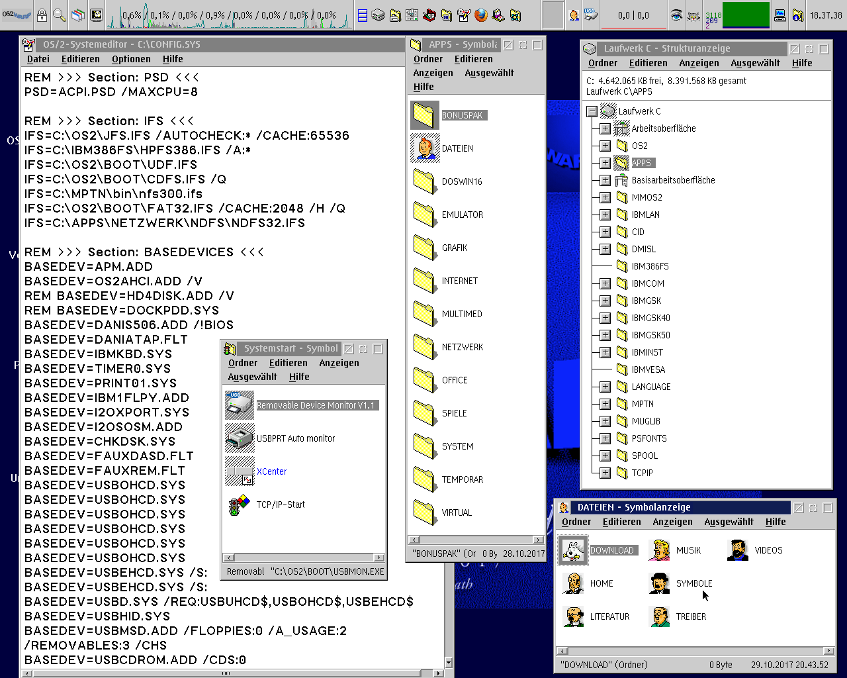Select the DOWNLOAD folder in DATEIEN window
Viewport: 847px width, 678px height.
(573, 550)
